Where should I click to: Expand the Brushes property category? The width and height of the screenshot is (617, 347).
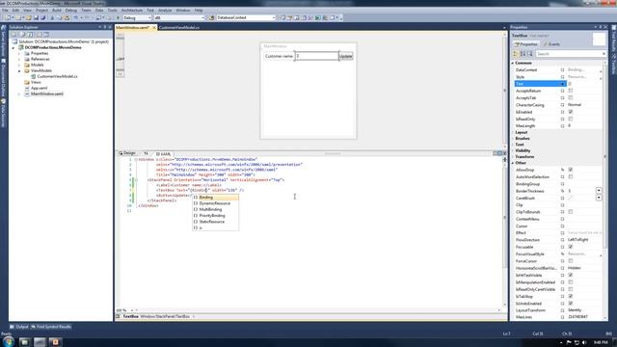coord(513,139)
